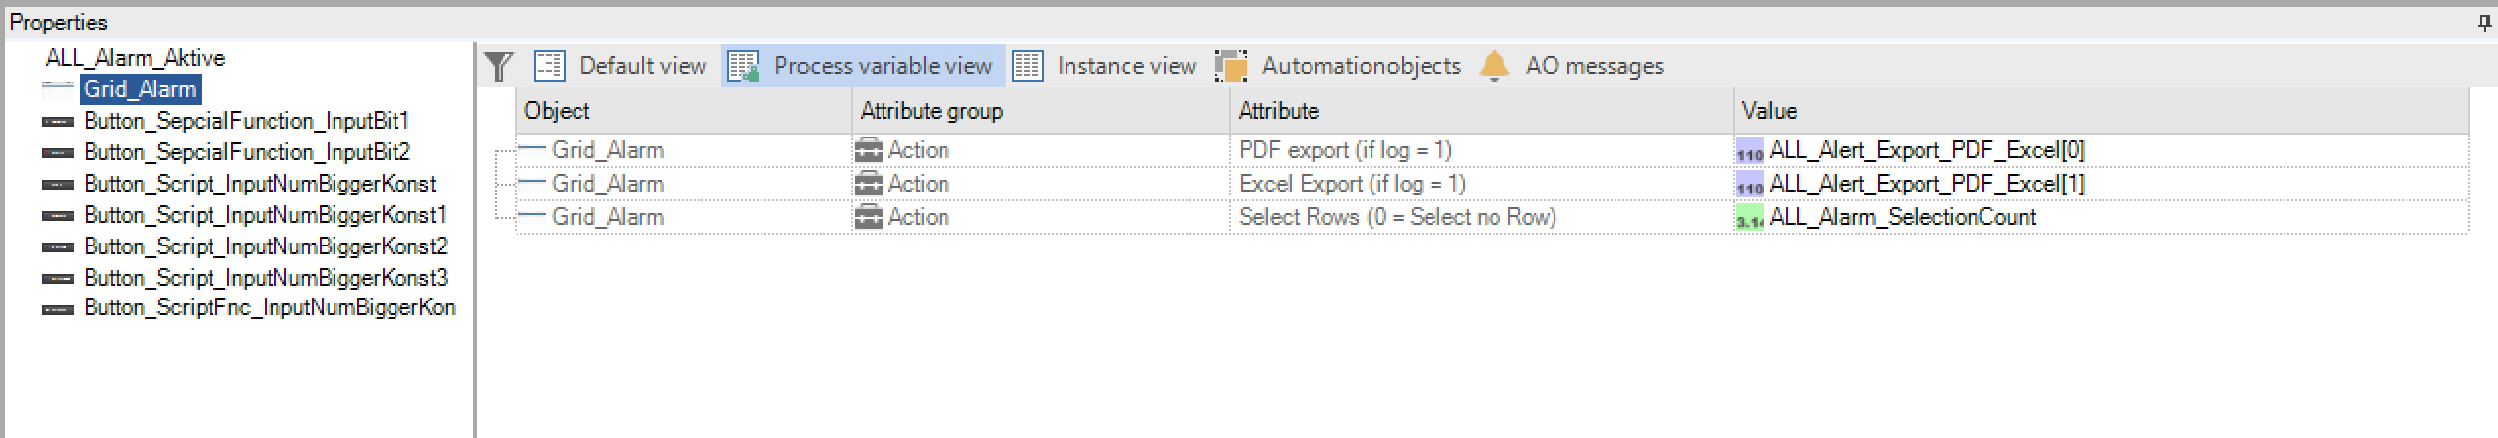Viewport: 2498px width, 438px height.
Task: Click variable icon beside ALL_Alarm_SelectionCount
Action: (x=1750, y=218)
